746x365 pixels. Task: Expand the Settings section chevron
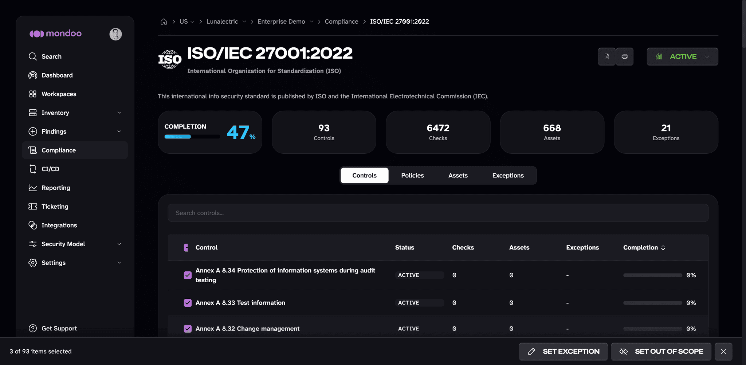[x=119, y=263]
